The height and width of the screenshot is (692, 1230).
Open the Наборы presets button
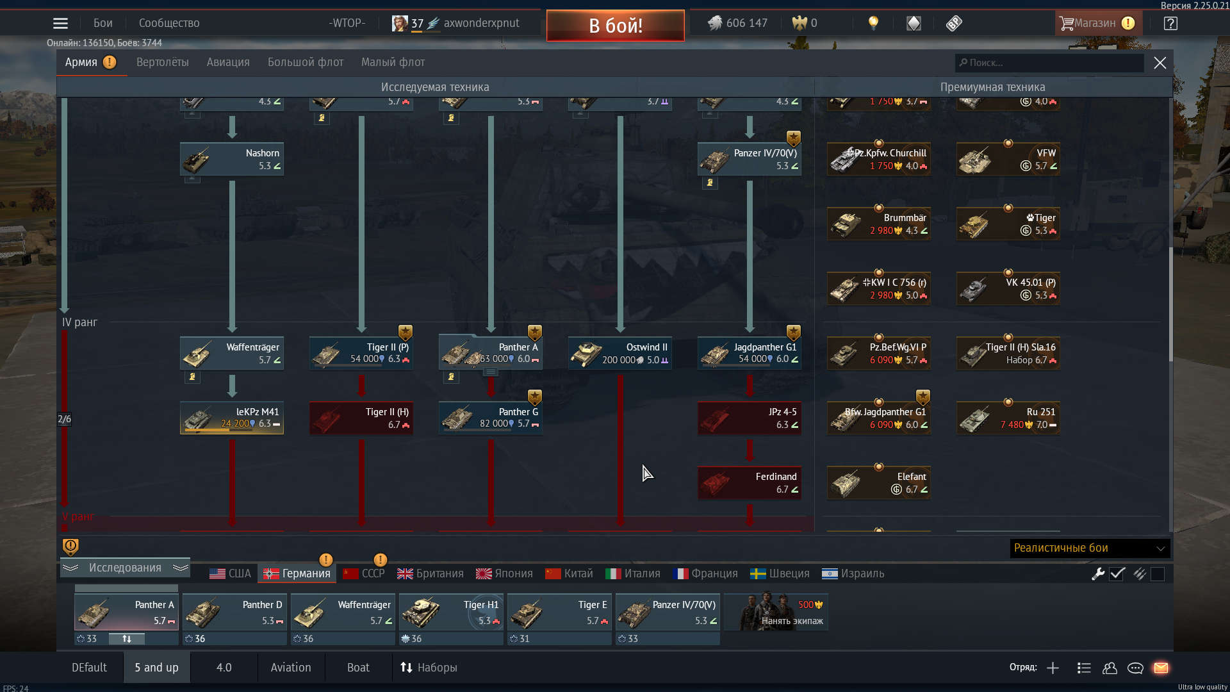click(429, 668)
